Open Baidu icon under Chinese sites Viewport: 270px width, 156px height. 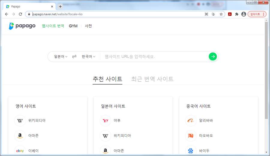[191, 151]
